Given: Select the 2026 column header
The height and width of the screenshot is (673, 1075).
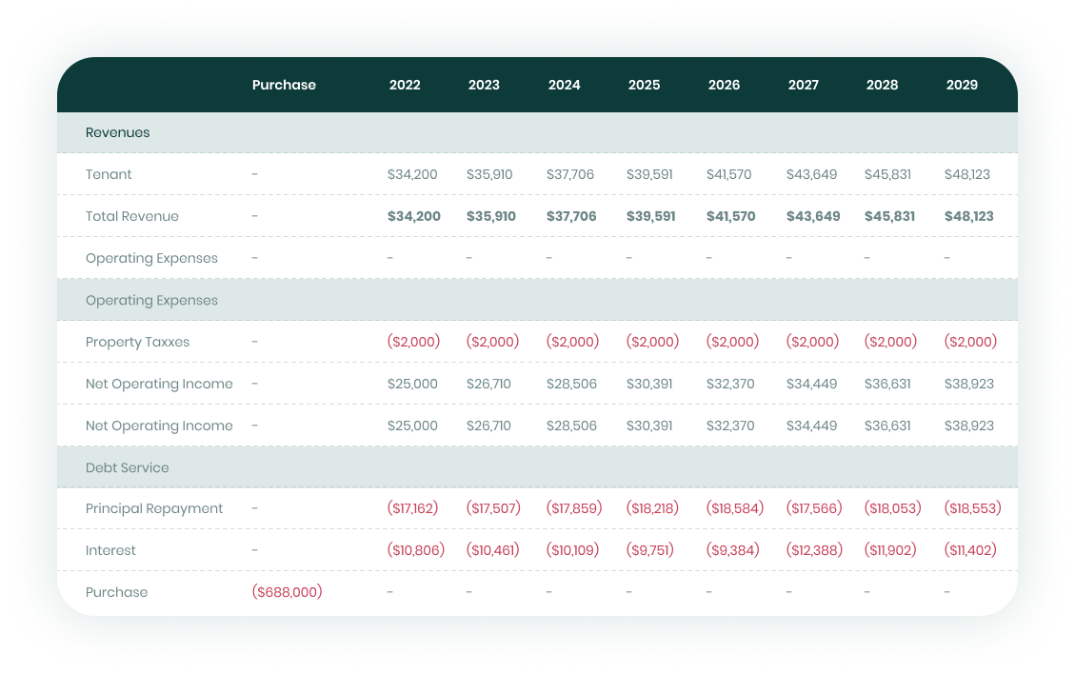Looking at the screenshot, I should (724, 85).
